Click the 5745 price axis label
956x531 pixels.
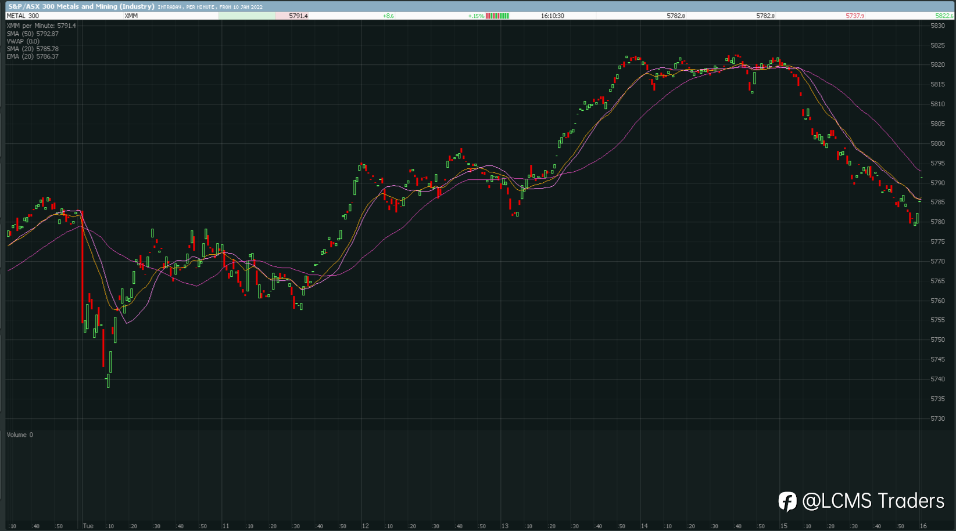pyautogui.click(x=937, y=359)
